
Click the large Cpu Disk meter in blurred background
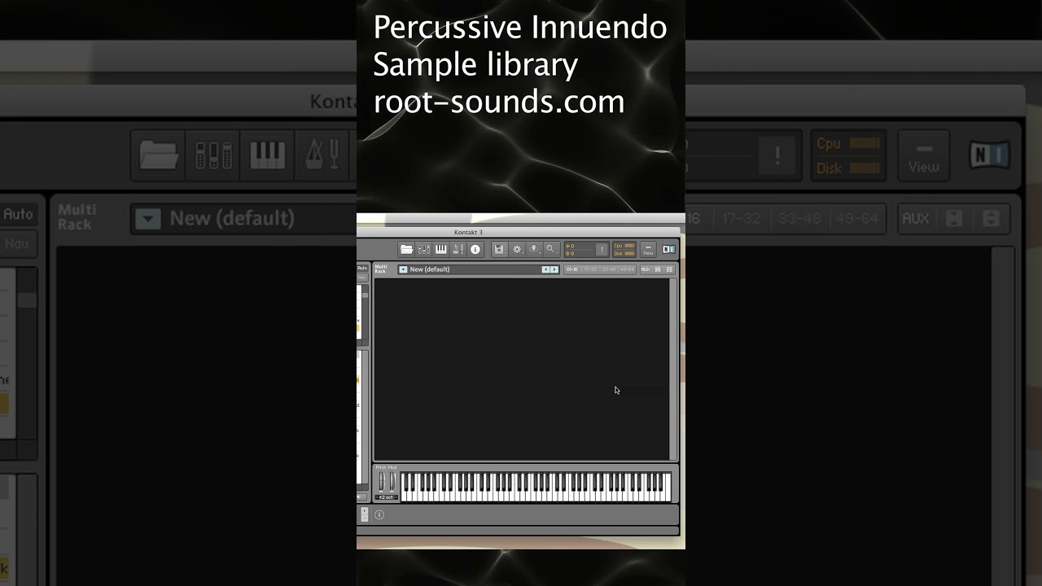848,155
